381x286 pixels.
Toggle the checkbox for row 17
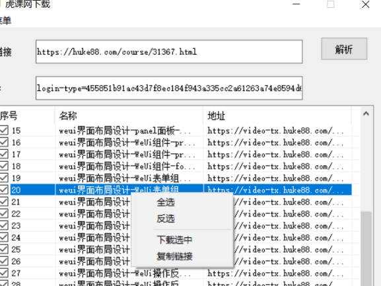[x=4, y=154]
